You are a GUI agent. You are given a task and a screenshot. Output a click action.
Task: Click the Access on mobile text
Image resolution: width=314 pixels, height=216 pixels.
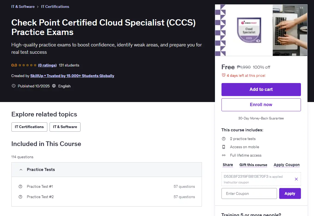pyautogui.click(x=245, y=147)
